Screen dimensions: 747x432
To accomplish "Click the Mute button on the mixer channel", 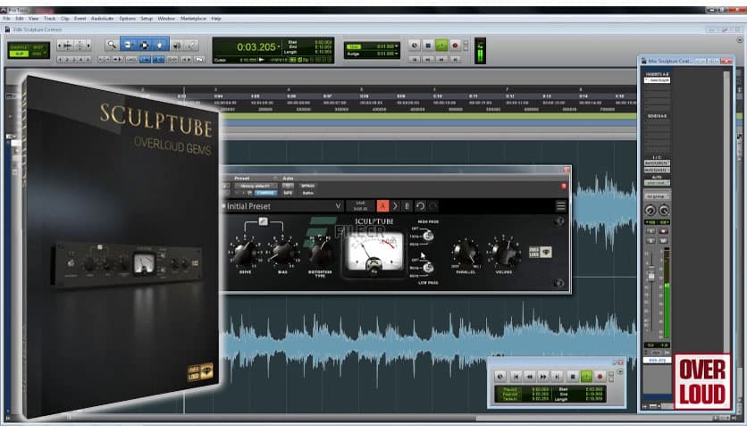I will [x=663, y=241].
